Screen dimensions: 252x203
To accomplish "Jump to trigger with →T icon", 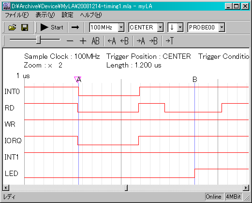I will pos(169,41).
